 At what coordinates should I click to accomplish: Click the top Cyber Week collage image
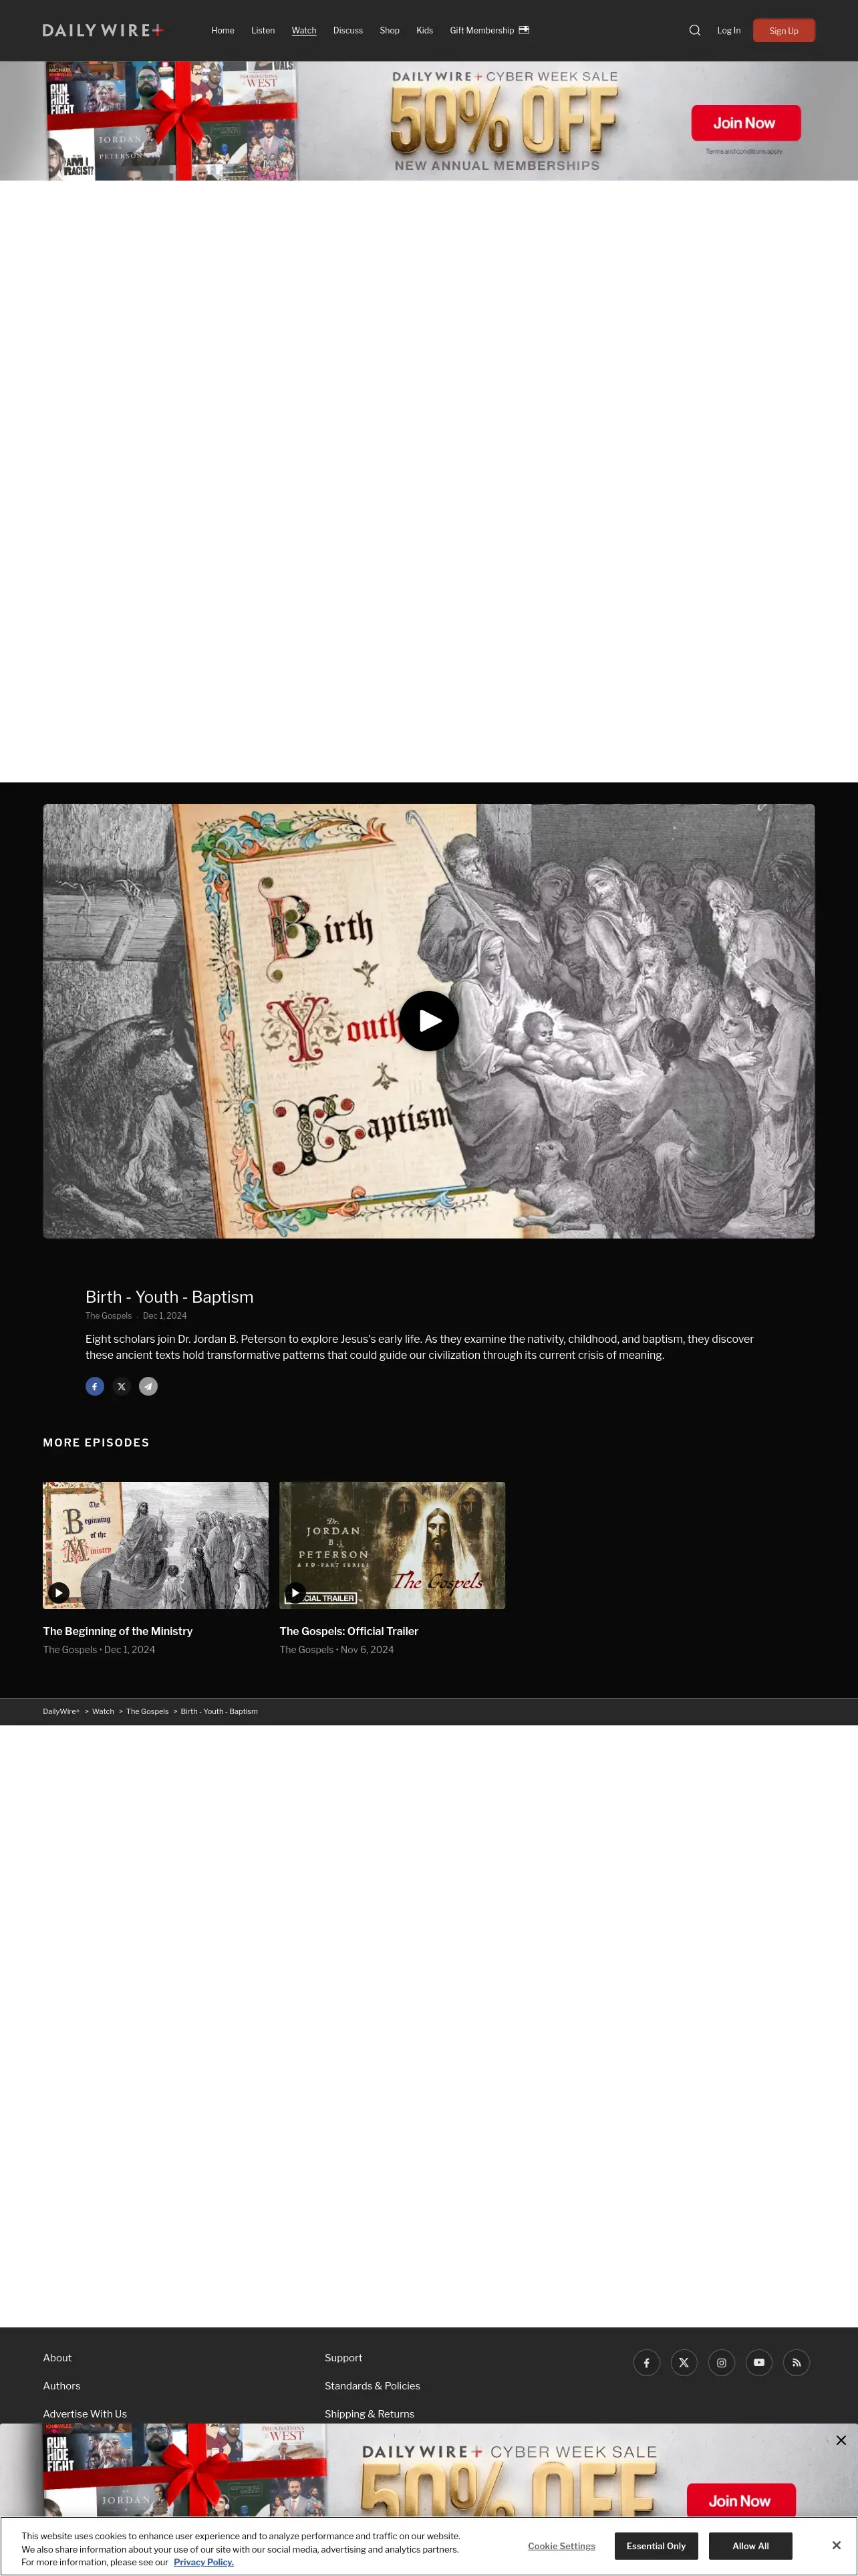pos(172,121)
